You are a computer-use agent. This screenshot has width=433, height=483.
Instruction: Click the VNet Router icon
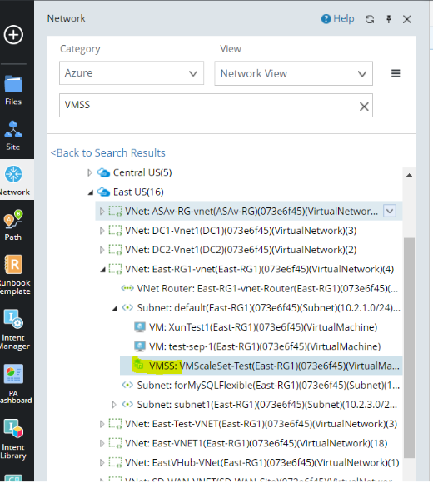coord(127,289)
